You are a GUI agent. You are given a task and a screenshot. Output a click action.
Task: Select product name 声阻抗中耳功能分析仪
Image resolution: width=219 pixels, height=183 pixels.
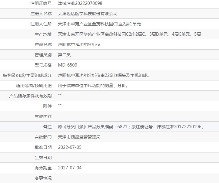(79, 44)
